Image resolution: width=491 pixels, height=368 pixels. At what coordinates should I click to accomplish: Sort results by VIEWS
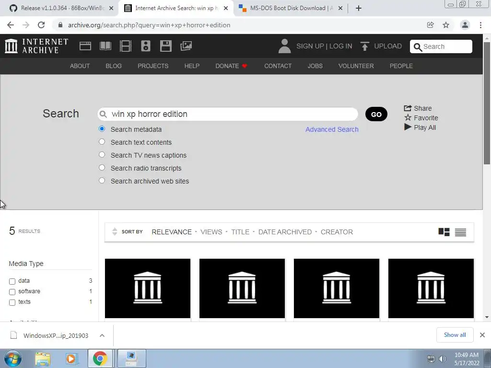click(211, 232)
